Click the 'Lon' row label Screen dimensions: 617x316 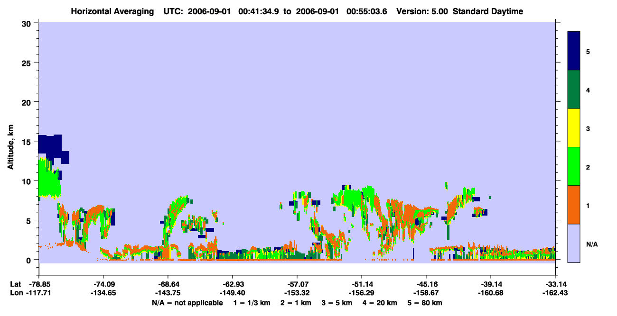point(16,293)
